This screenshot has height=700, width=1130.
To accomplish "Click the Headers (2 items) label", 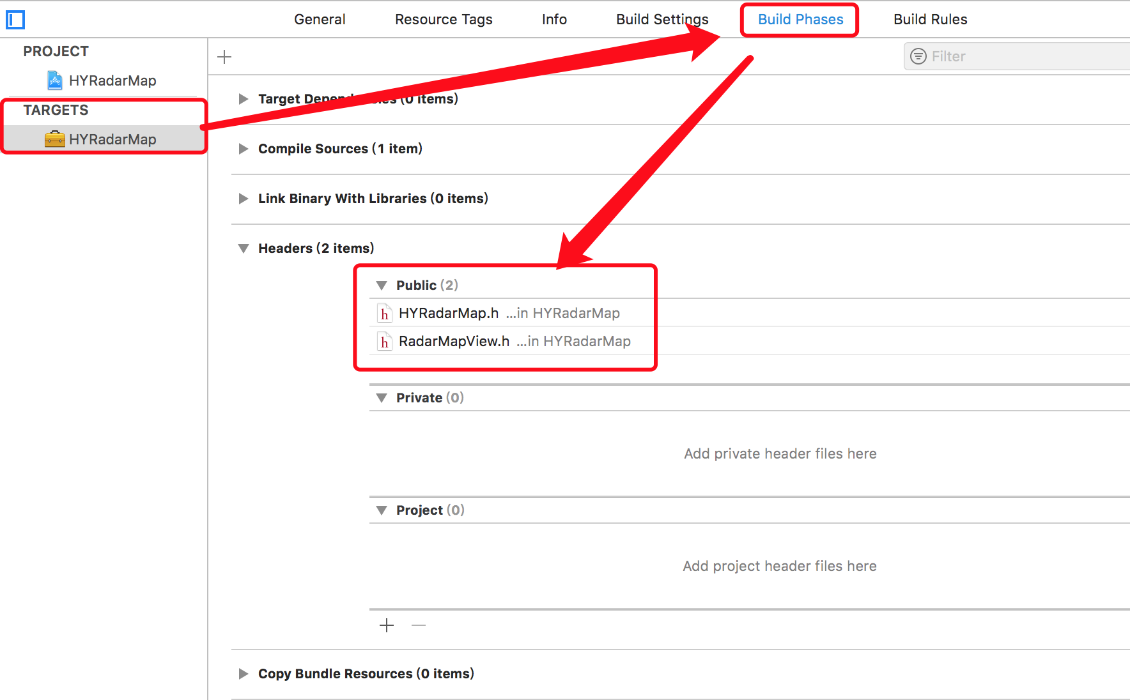I will coord(316,248).
